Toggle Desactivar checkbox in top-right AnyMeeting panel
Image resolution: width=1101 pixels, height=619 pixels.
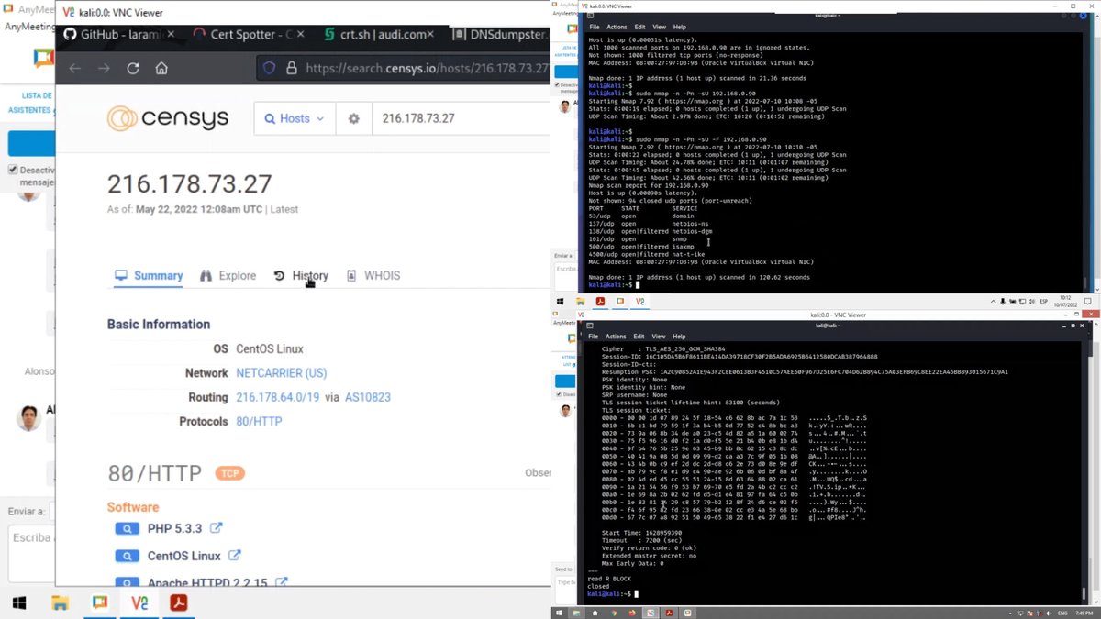click(558, 83)
